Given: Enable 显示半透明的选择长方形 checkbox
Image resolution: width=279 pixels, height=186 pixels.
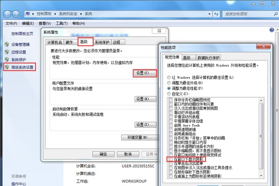Looking at the screenshot, I should pos(170,147).
